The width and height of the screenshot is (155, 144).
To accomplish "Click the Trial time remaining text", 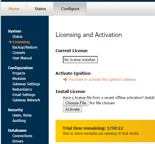I will [93, 128].
